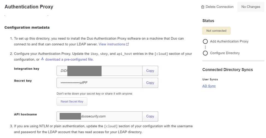Click the download arrow icon
This screenshot has height=138, width=266.
pos(42,59)
